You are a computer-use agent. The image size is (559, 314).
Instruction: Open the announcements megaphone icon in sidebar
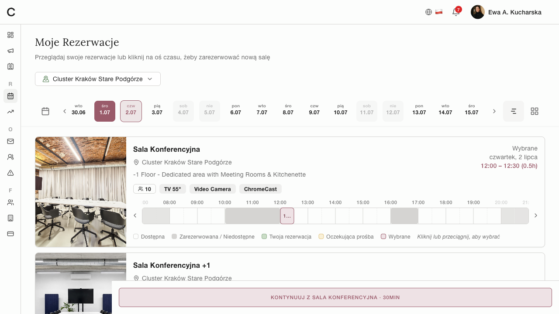10,51
